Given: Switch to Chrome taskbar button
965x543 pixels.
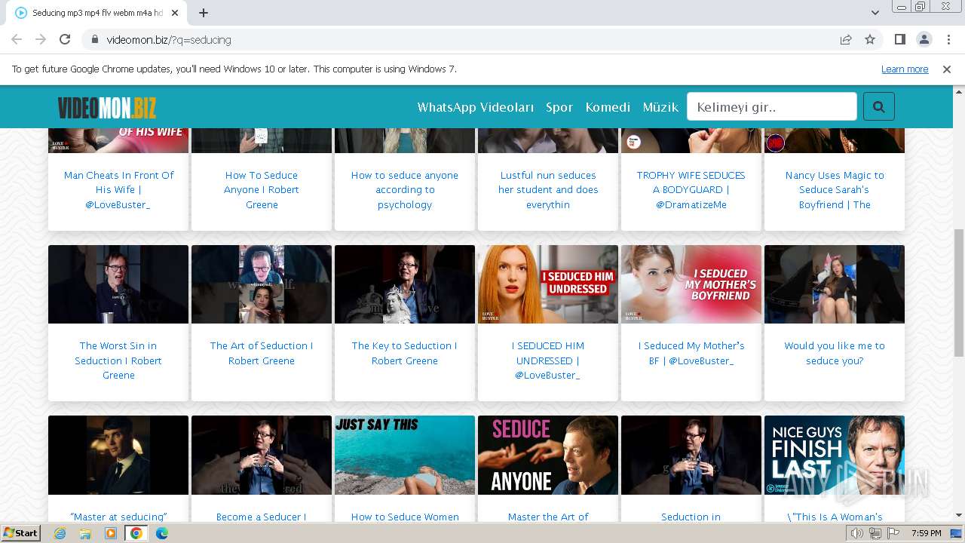Looking at the screenshot, I should (x=136, y=533).
